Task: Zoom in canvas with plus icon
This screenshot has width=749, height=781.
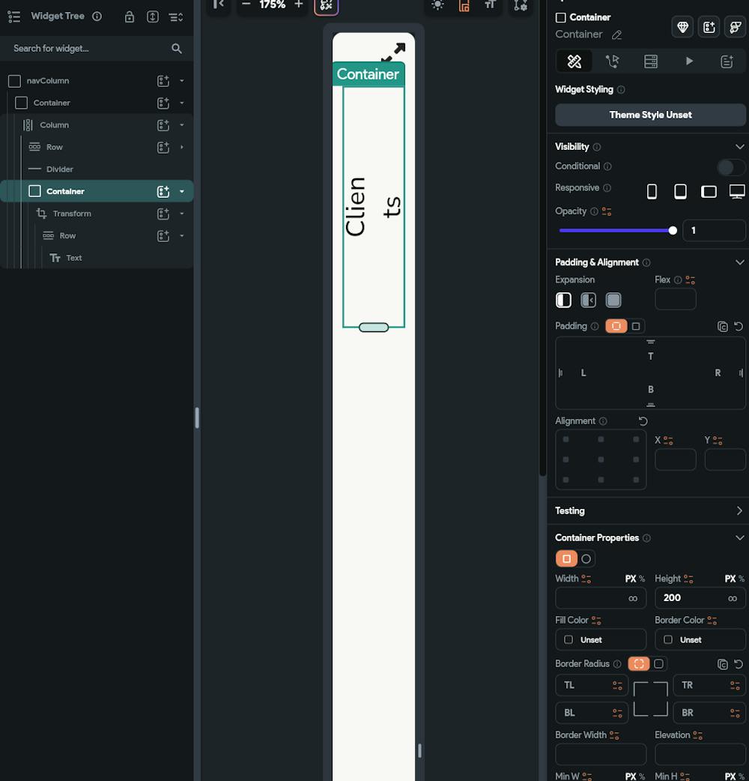Action: [299, 4]
